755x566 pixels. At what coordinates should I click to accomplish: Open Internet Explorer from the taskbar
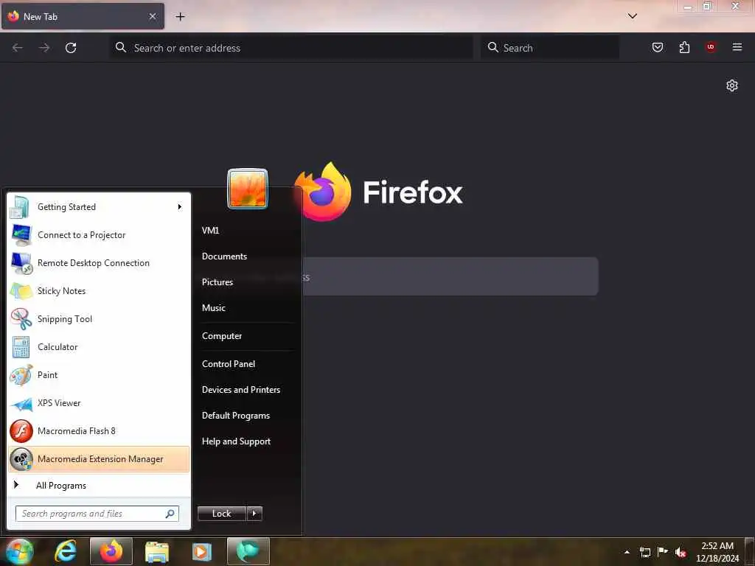click(x=66, y=551)
